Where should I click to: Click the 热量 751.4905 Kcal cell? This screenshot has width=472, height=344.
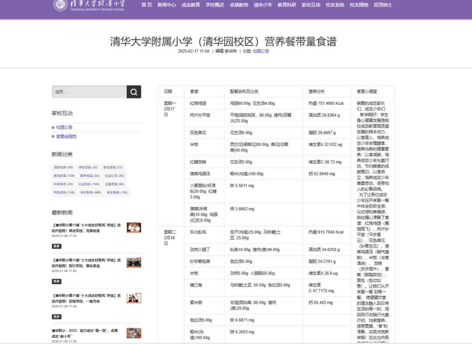tap(326, 103)
